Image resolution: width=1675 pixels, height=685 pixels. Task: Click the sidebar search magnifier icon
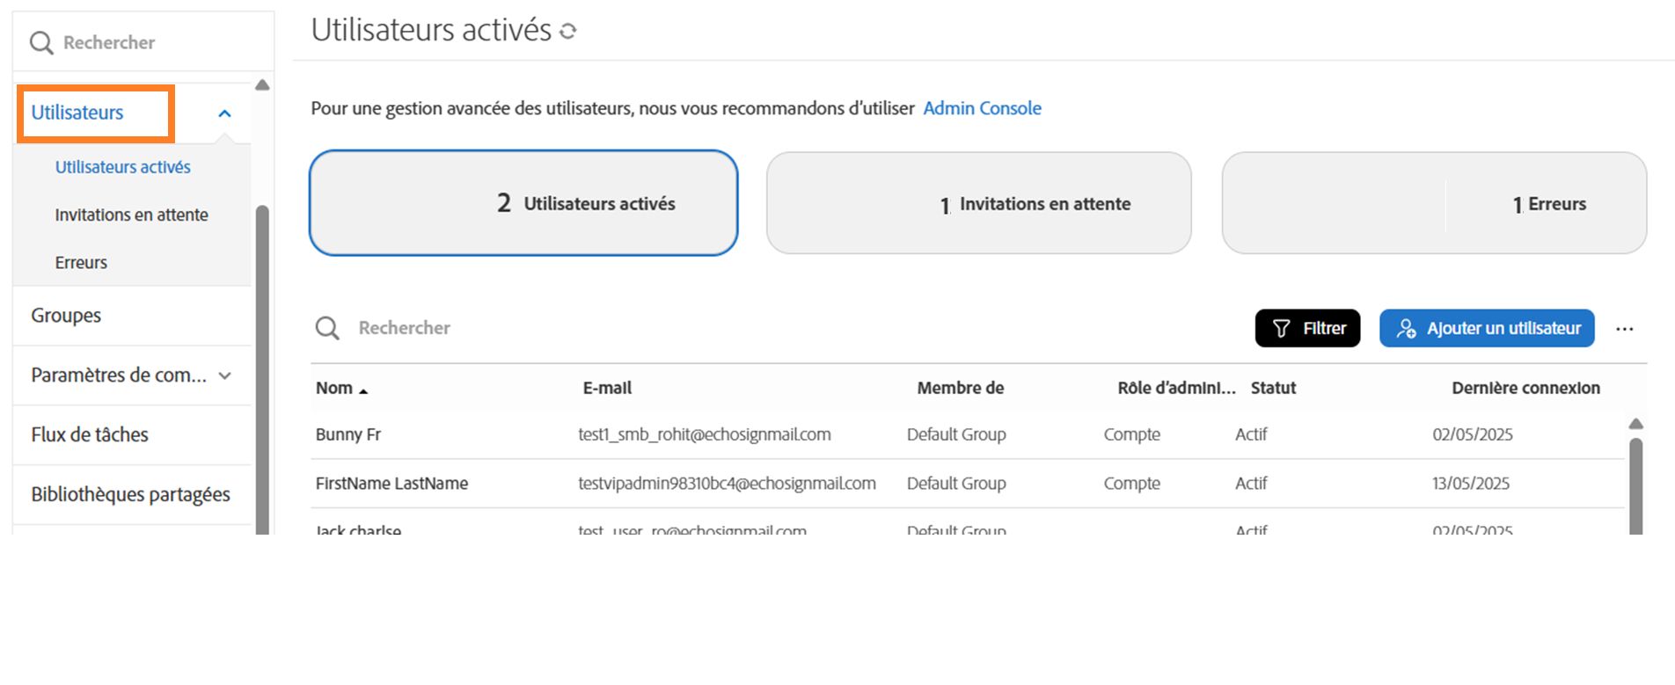click(x=41, y=42)
